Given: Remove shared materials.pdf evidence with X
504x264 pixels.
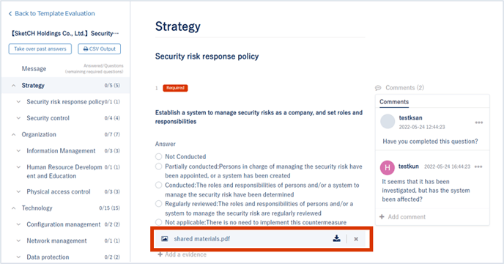Looking at the screenshot, I should pyautogui.click(x=356, y=239).
